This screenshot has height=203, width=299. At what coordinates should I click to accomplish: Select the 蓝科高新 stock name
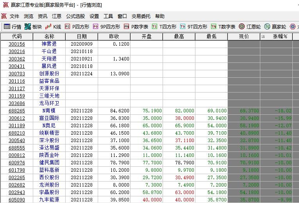49,170
